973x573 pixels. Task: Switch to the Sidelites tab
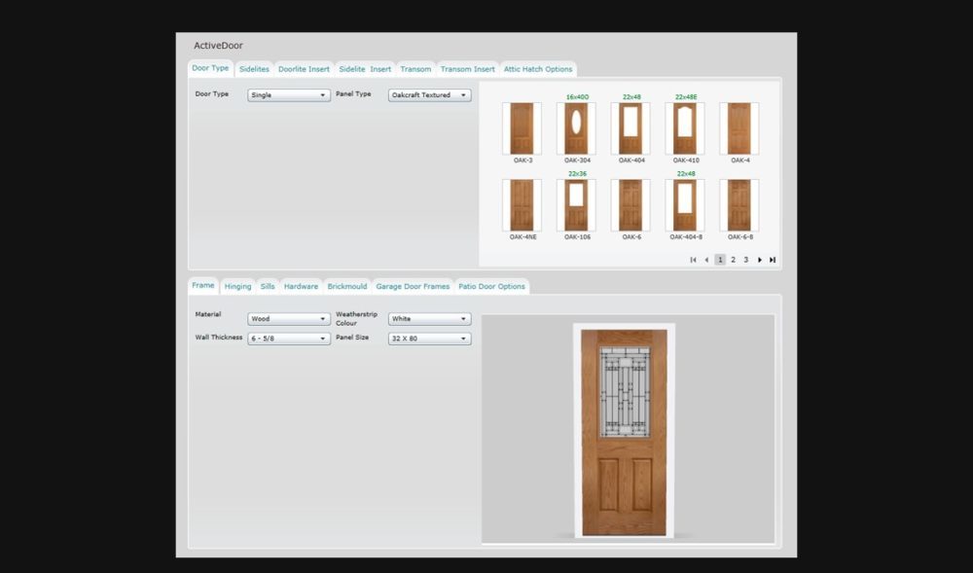[254, 69]
